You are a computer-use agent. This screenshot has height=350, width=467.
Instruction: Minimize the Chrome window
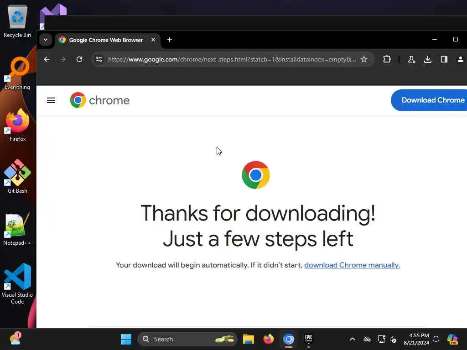pos(435,39)
